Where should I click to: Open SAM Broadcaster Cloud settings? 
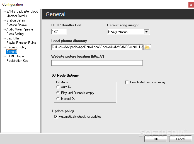point(22,11)
